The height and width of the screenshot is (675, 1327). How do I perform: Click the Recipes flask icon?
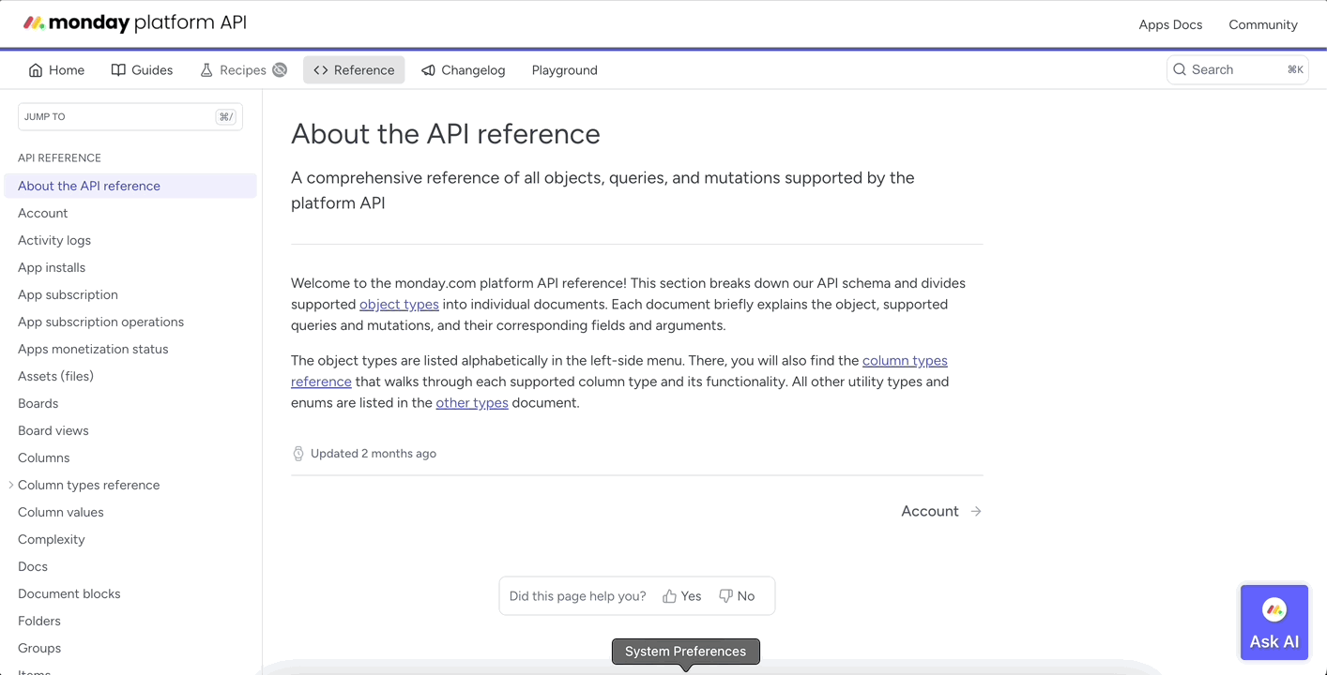pyautogui.click(x=206, y=70)
